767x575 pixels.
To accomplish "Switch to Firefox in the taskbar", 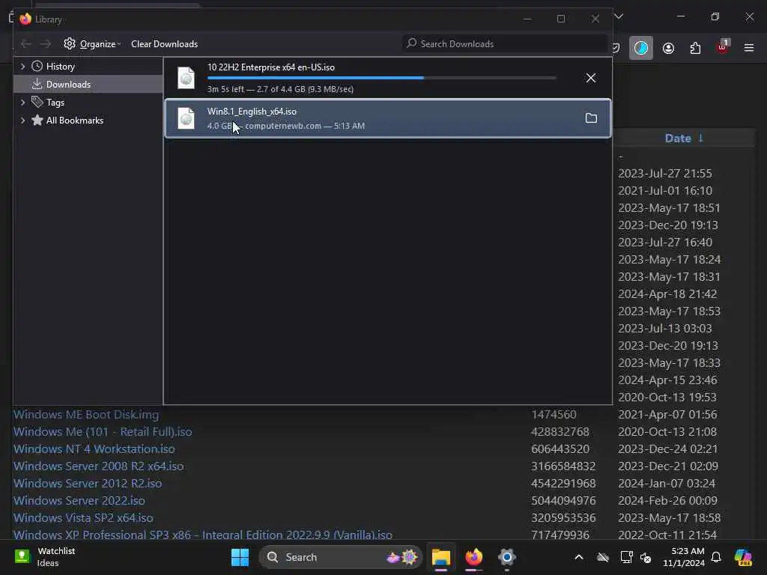I will point(473,557).
